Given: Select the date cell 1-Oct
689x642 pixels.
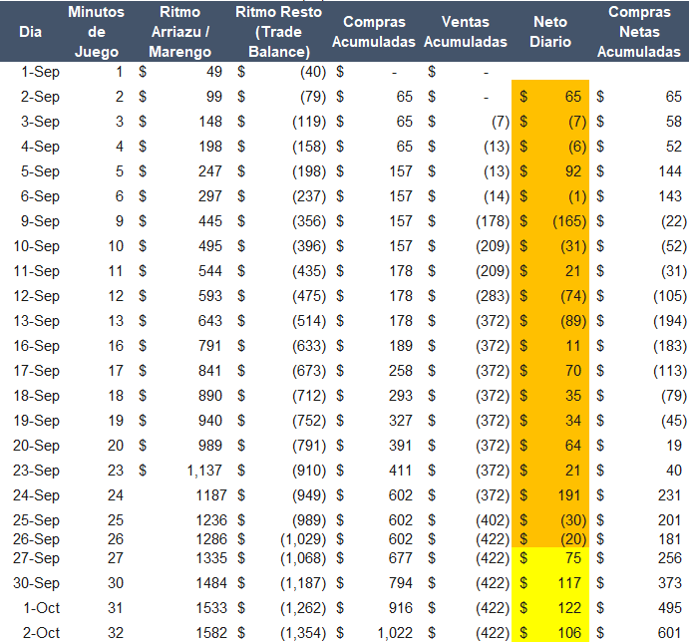Looking at the screenshot, I should 41,608.
